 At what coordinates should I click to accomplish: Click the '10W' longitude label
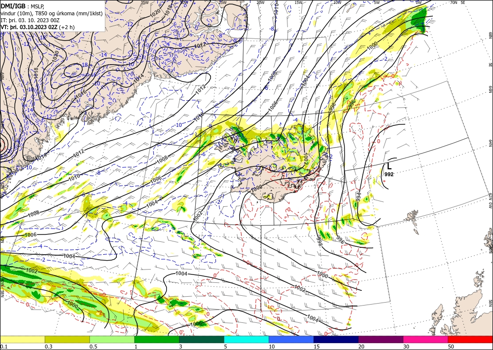pos(337,2)
